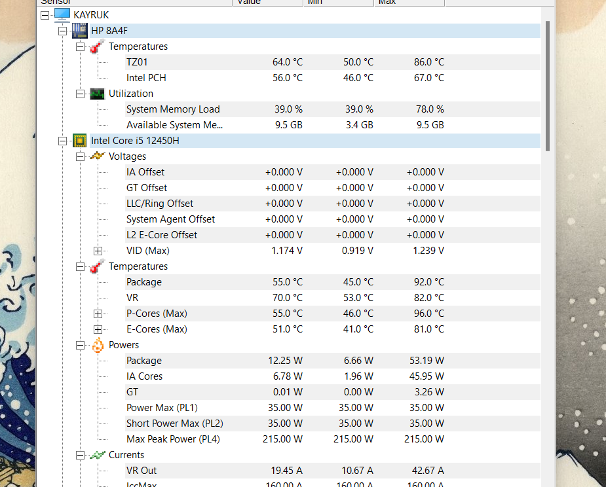Select the KAYRUK tree label

click(x=91, y=14)
